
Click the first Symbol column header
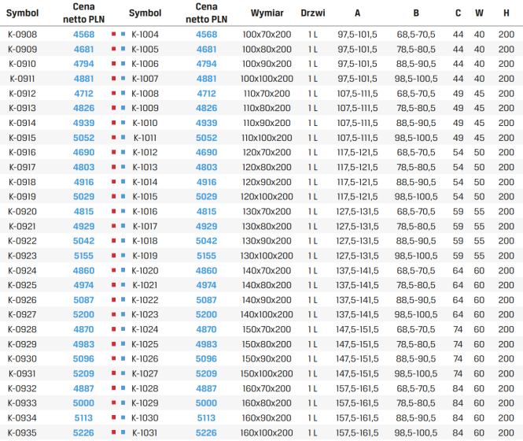pos(22,13)
